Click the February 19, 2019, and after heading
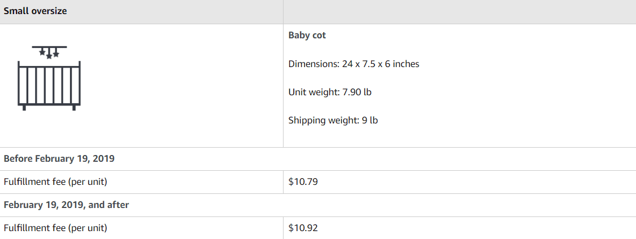Screen dimensions: 636x239 66,205
